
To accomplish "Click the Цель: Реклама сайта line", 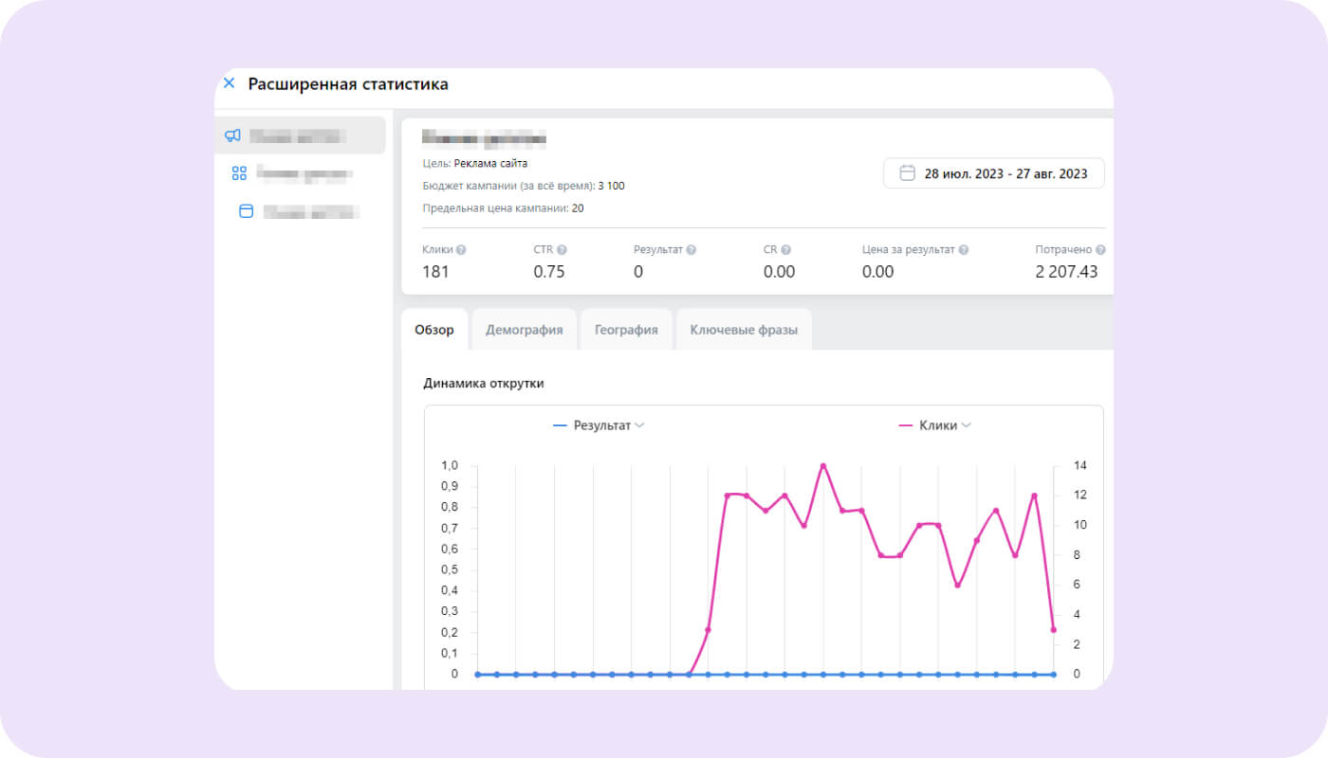I will coord(475,163).
